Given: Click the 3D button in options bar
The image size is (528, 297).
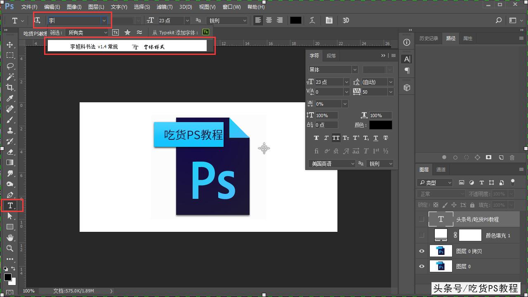Looking at the screenshot, I should [x=346, y=20].
